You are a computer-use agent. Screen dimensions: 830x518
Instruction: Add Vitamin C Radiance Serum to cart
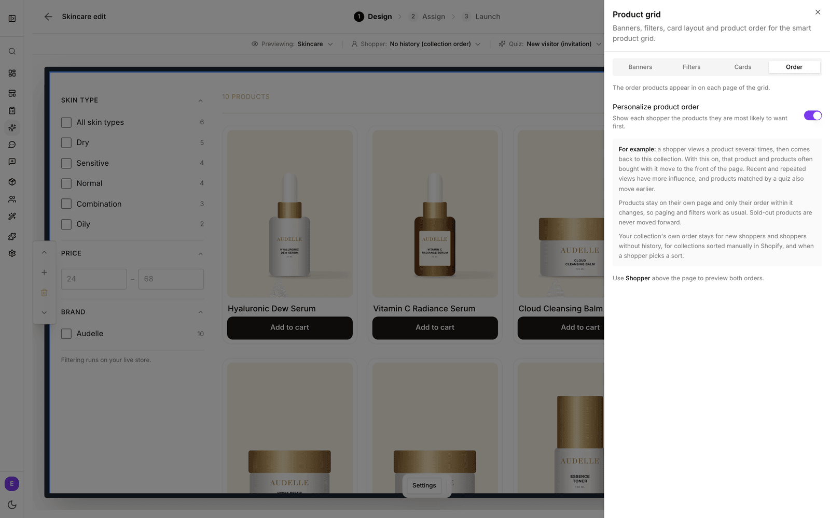(435, 327)
